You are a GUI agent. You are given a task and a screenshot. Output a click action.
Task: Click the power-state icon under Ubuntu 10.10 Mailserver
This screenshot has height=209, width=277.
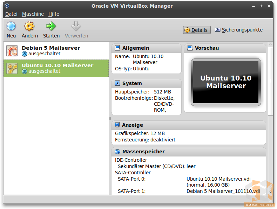click(x=25, y=71)
